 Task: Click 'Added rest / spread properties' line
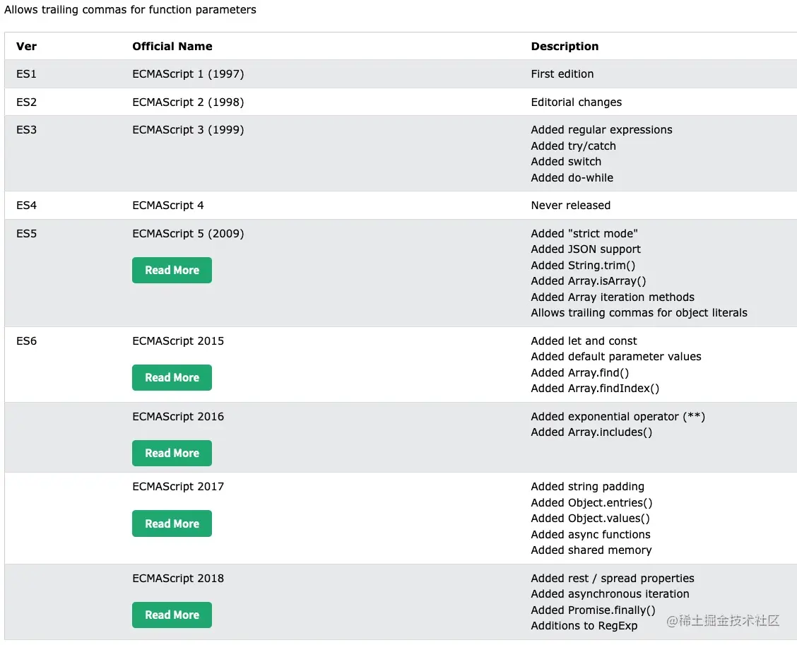click(613, 579)
